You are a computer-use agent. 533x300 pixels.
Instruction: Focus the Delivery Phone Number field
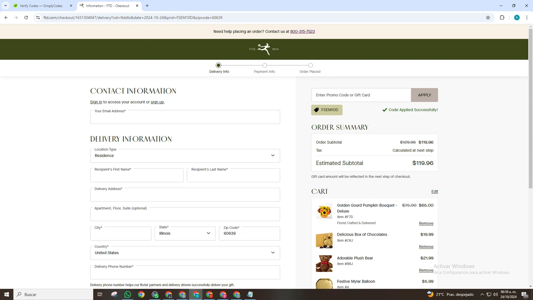click(185, 272)
